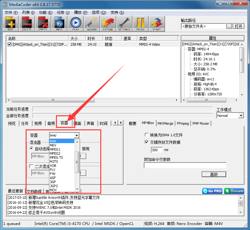Click START to begin transcoding

(x=157, y=23)
